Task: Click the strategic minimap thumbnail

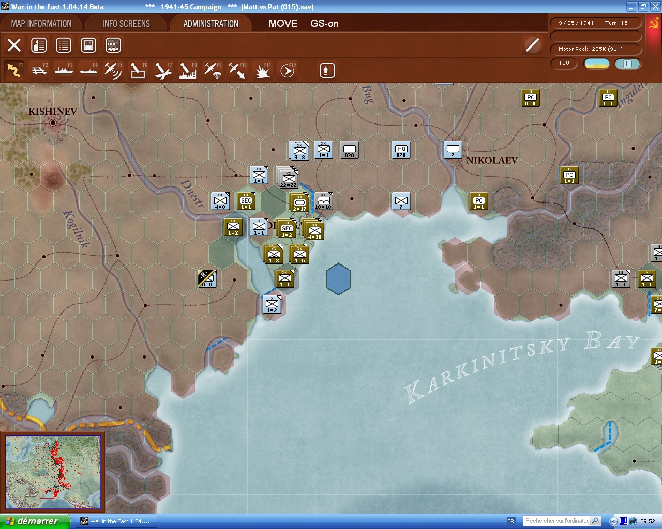Action: [53, 472]
